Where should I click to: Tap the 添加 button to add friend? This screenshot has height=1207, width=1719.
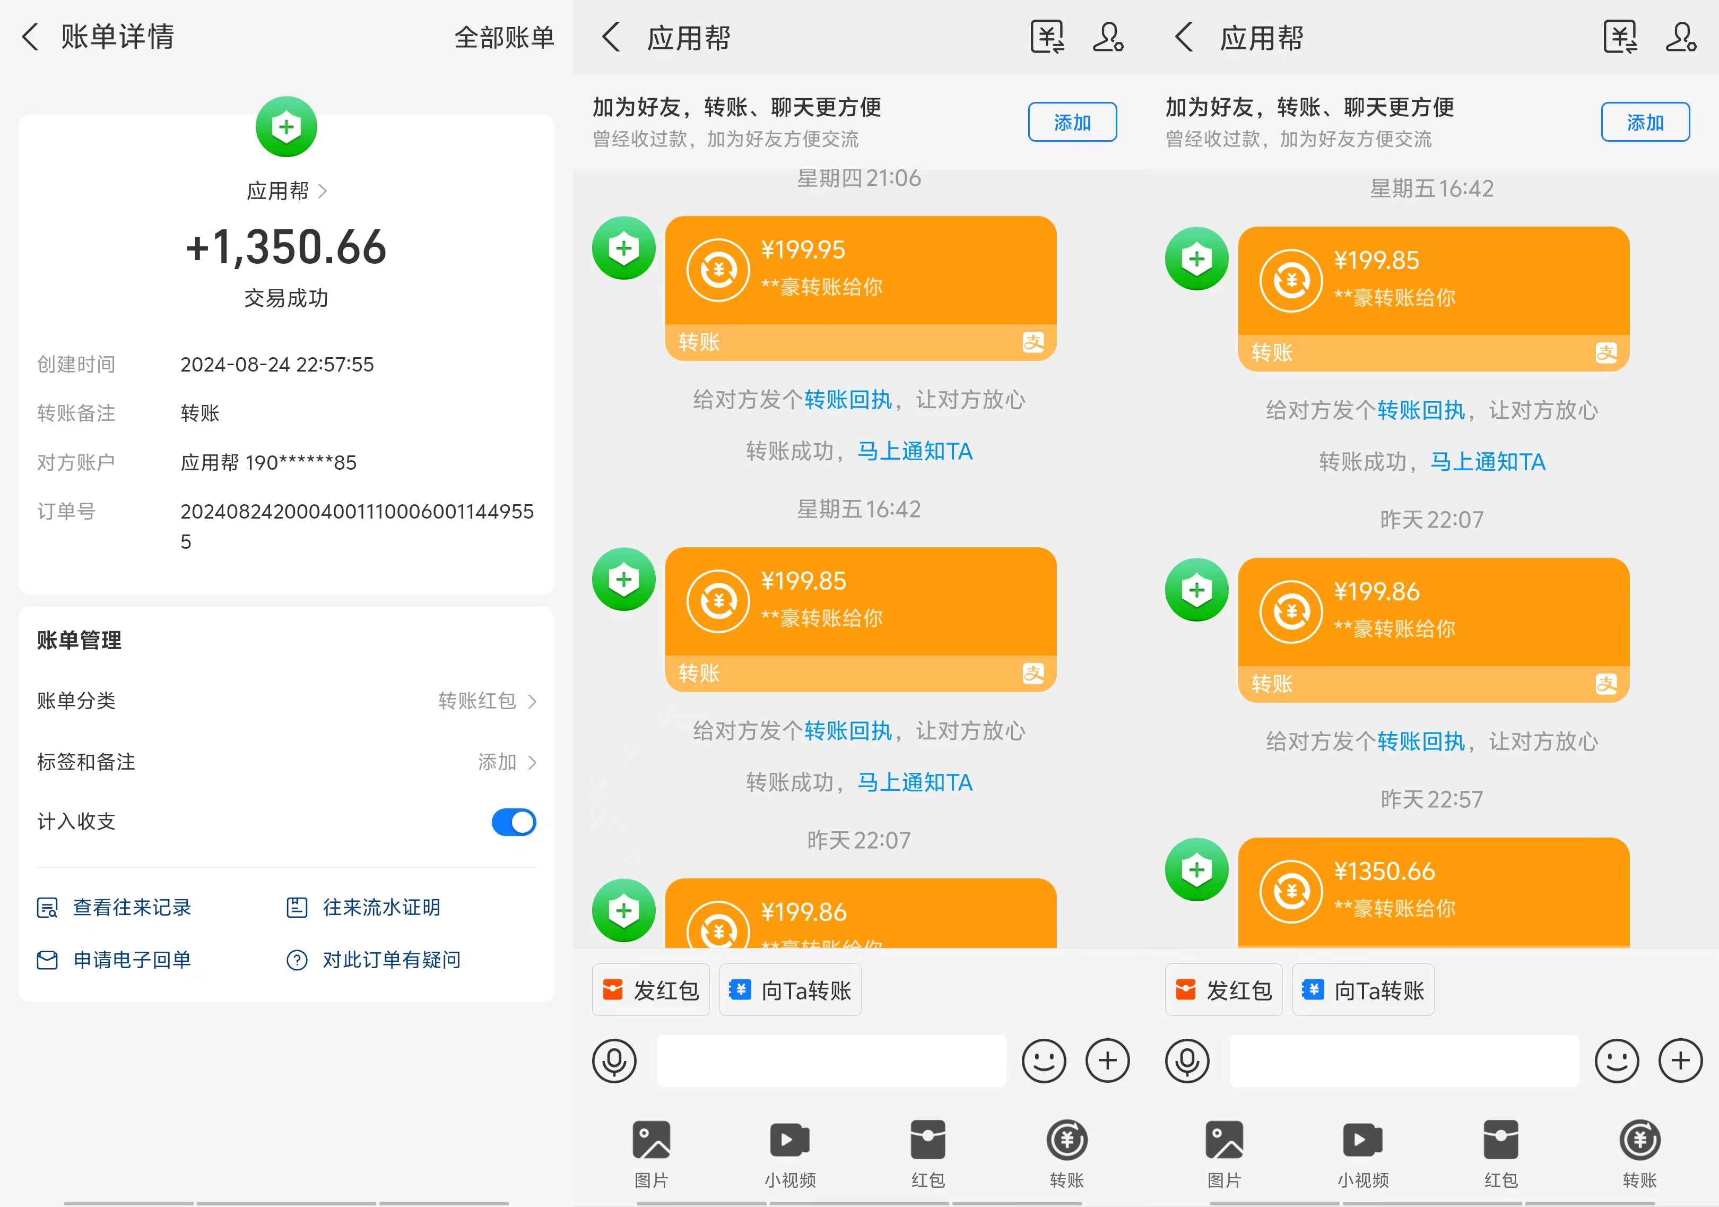[x=1072, y=122]
